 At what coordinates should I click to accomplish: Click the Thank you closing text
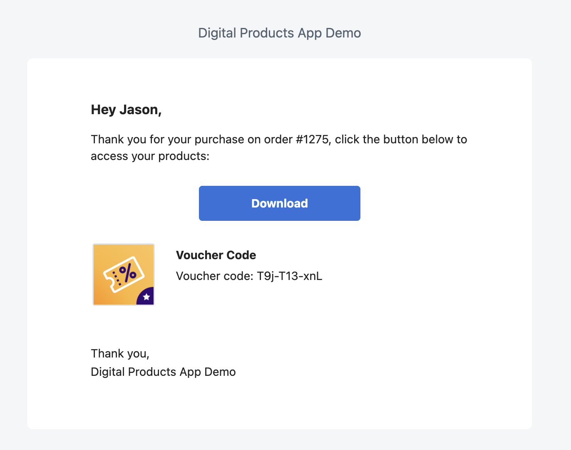pos(120,353)
